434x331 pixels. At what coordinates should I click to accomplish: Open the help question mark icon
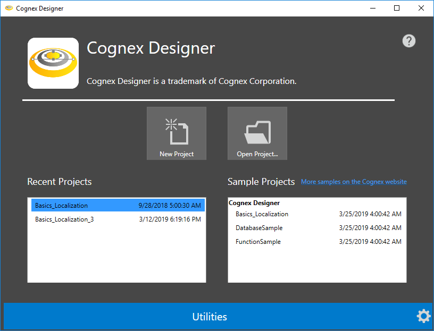point(408,41)
